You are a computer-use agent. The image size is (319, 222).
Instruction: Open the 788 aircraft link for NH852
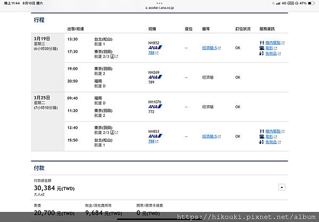pos(151,53)
